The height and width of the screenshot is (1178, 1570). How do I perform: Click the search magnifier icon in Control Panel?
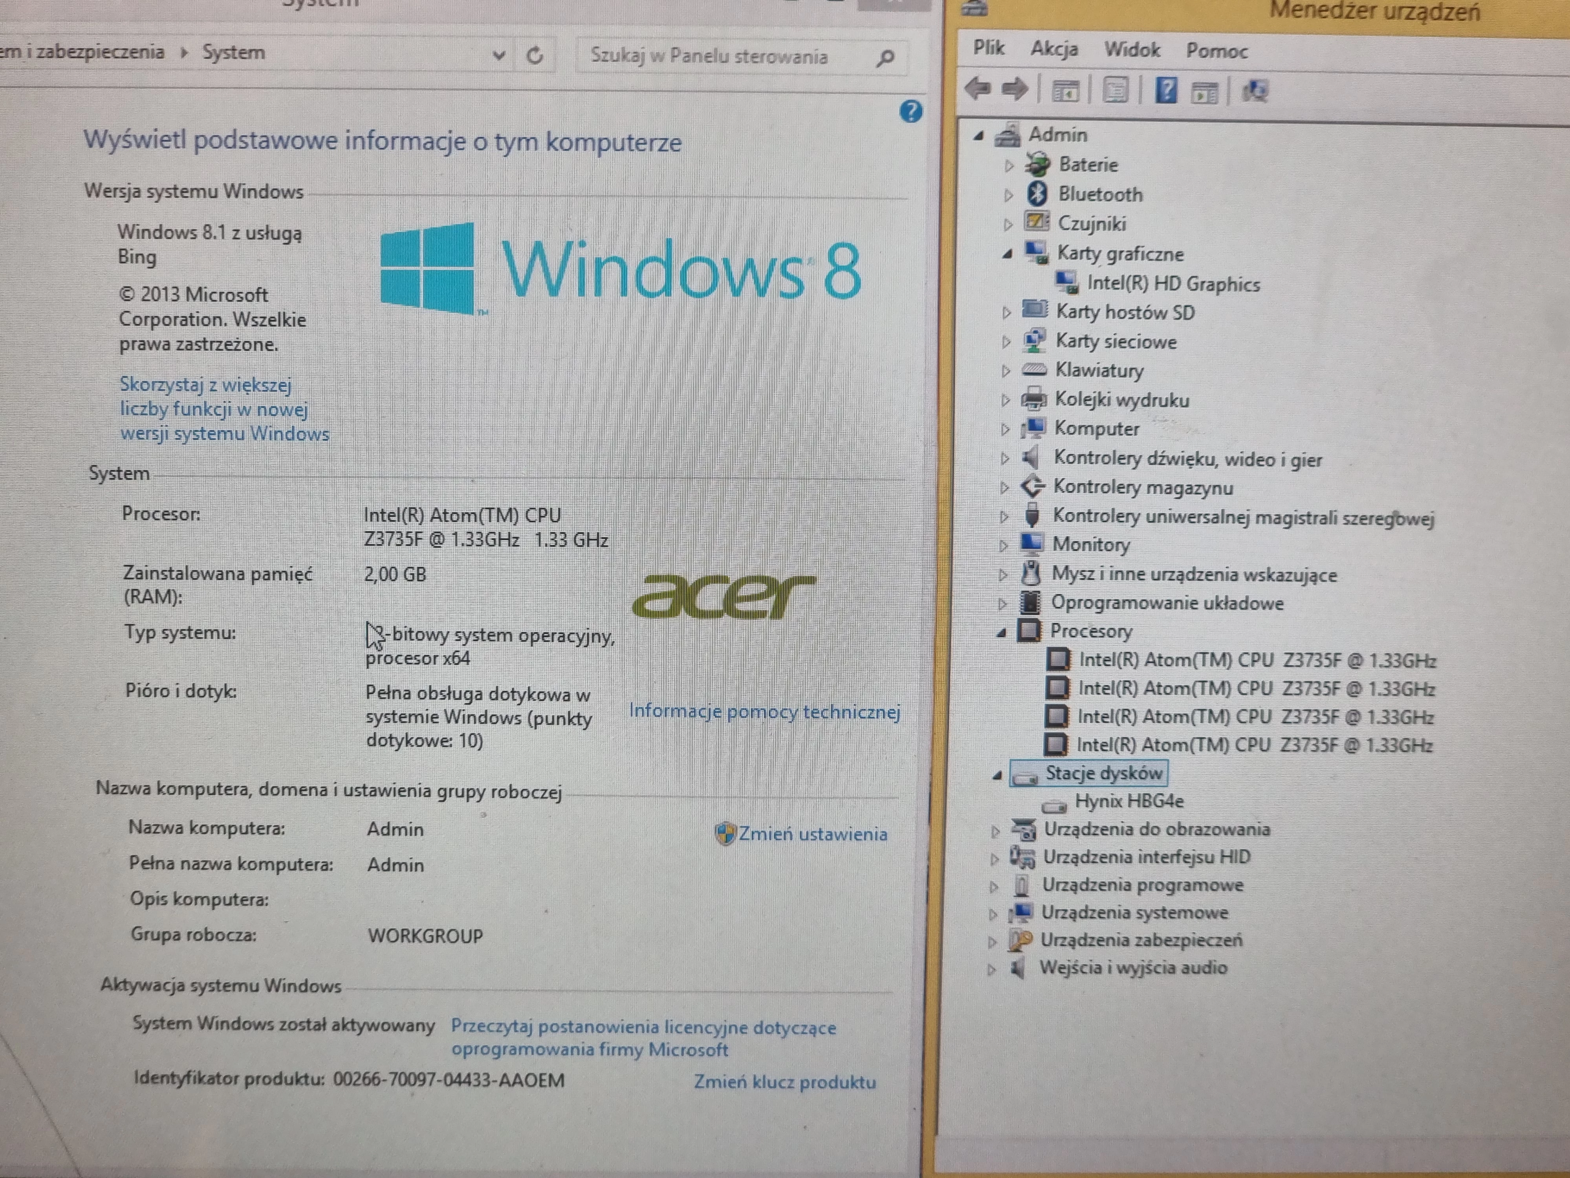tap(884, 58)
